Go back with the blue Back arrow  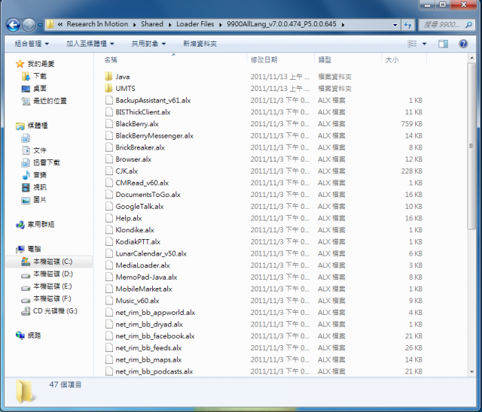(x=13, y=25)
